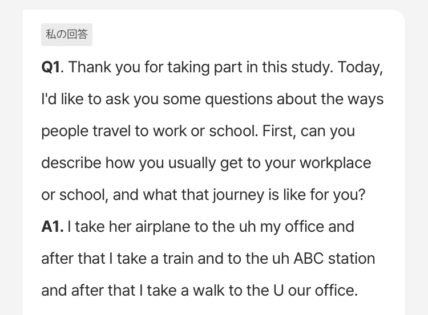
Task: Click the bold "Q1" question marker
Action: (51, 67)
